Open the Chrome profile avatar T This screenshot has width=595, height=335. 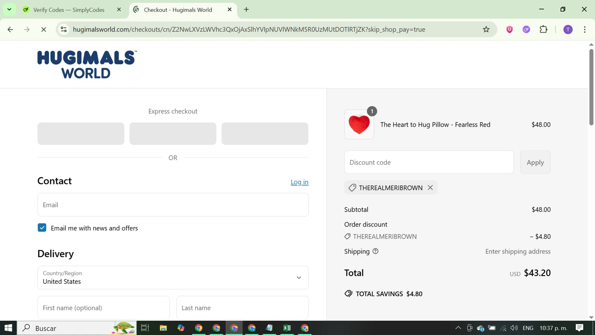568,29
